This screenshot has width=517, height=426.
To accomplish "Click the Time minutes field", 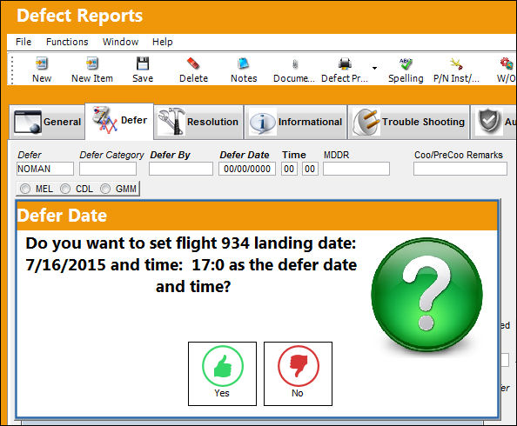I will [x=310, y=169].
